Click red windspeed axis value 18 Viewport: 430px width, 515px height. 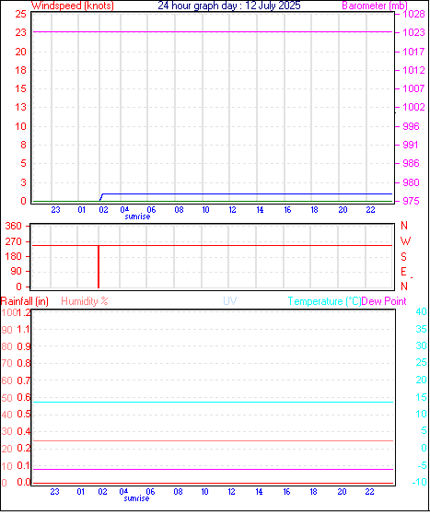(20, 70)
